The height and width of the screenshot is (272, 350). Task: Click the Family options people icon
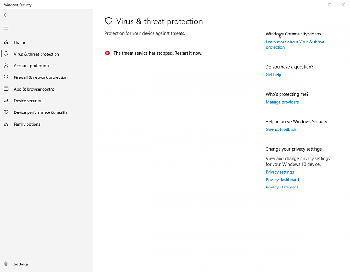point(6,124)
